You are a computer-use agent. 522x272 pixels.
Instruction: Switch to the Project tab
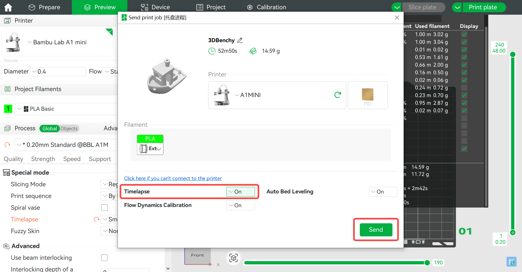coord(211,7)
